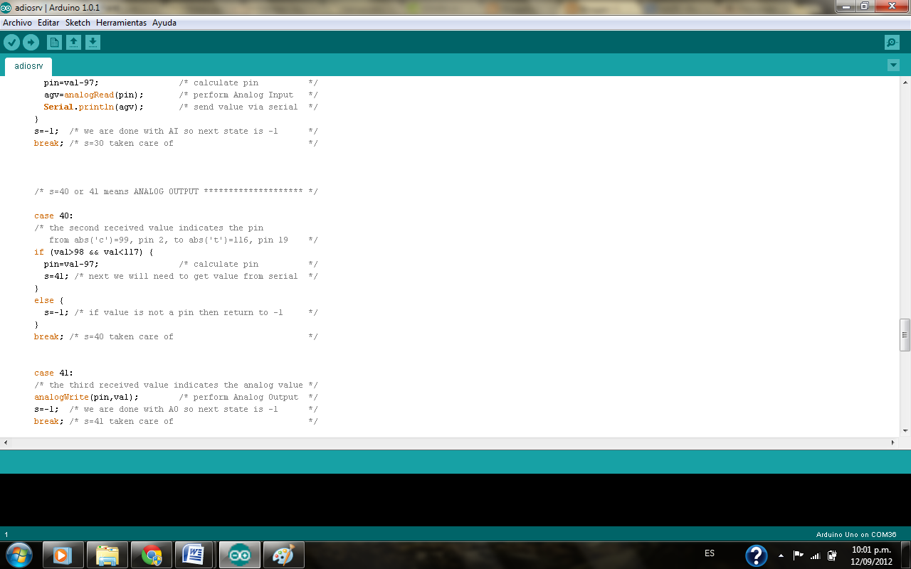Click 'case 40:' line in code

(x=54, y=216)
